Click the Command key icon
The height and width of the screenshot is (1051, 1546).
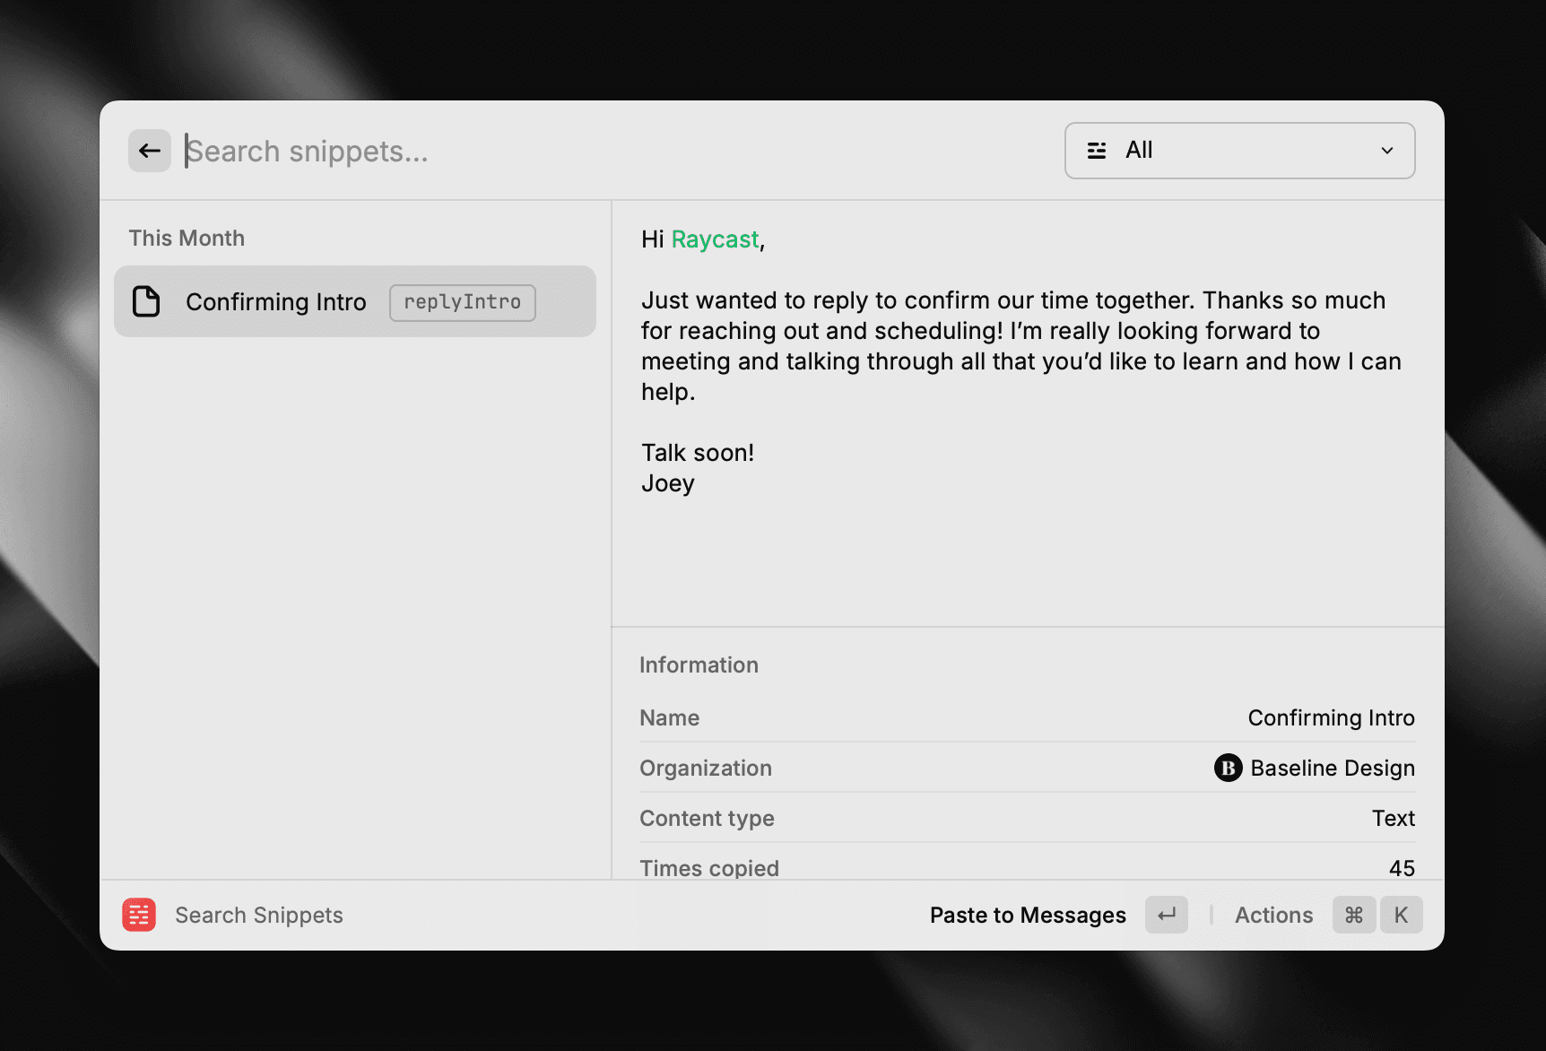point(1354,915)
